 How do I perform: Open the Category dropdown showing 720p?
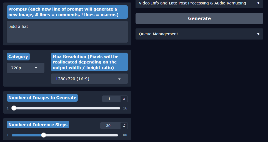tap(25, 68)
